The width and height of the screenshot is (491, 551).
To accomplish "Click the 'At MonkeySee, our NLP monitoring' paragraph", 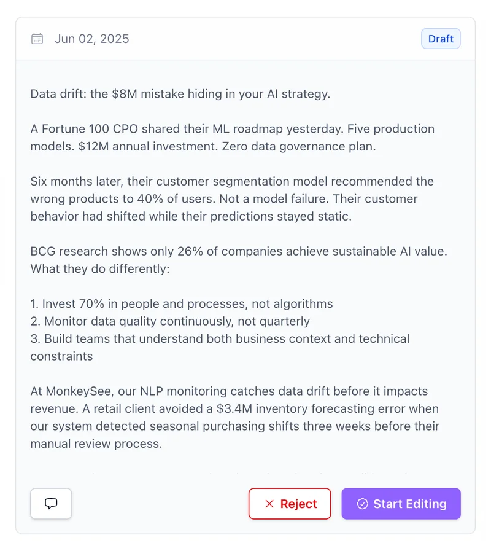I will tap(235, 417).
